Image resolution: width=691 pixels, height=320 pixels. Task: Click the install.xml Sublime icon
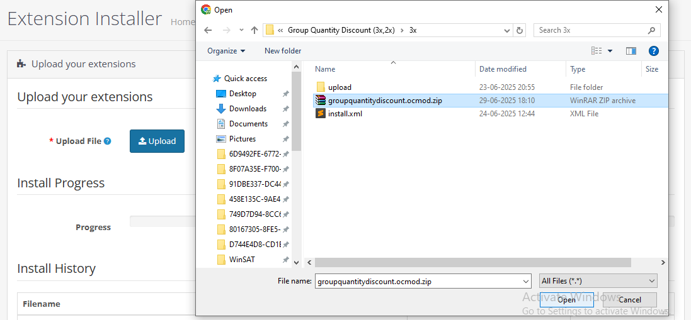point(321,113)
